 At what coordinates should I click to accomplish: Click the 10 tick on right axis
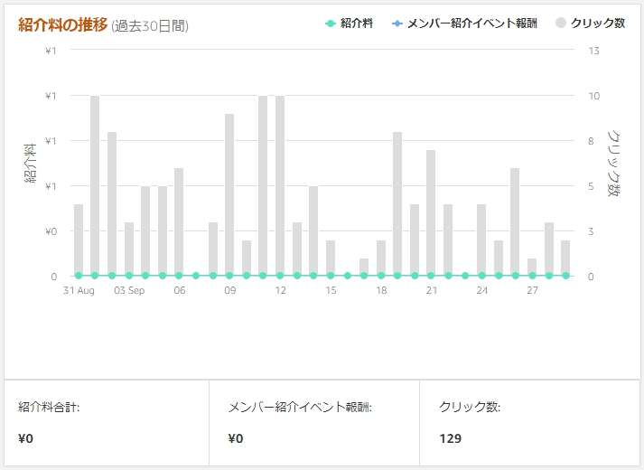593,96
